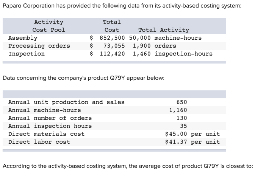The image size is (269, 180).
Task: Select the 112,420 total cost value
Action: click(112, 54)
